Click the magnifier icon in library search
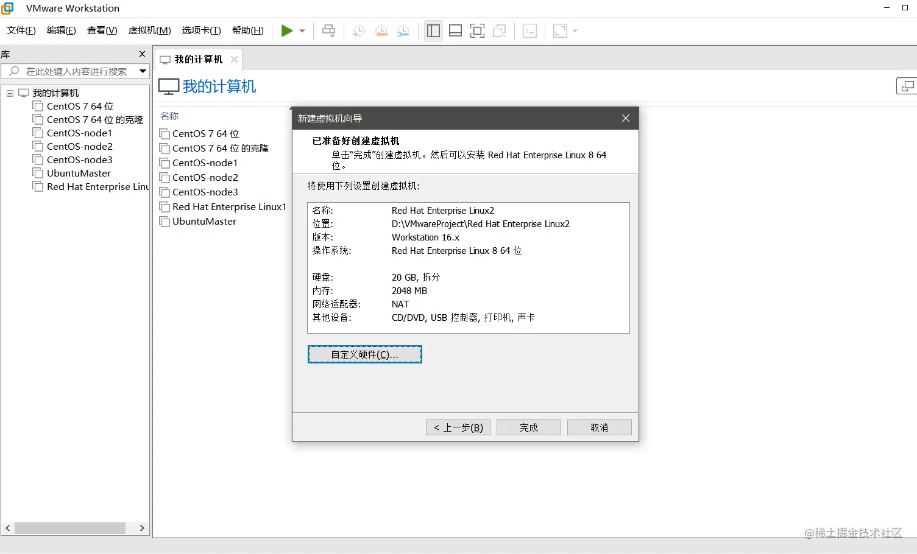 (x=14, y=71)
